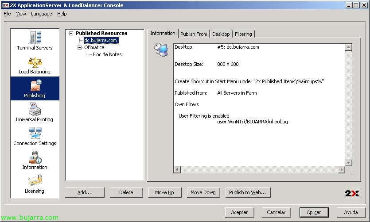Select Bloc de Notas application

click(x=107, y=54)
